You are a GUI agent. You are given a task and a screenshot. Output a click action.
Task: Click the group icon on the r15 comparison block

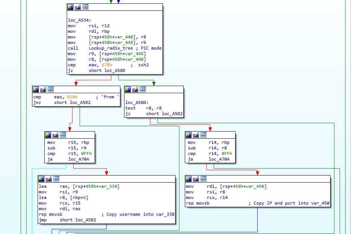point(63,135)
